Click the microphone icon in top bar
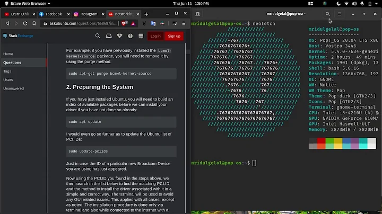Viewport: 382px width, 214px height. 362,4
